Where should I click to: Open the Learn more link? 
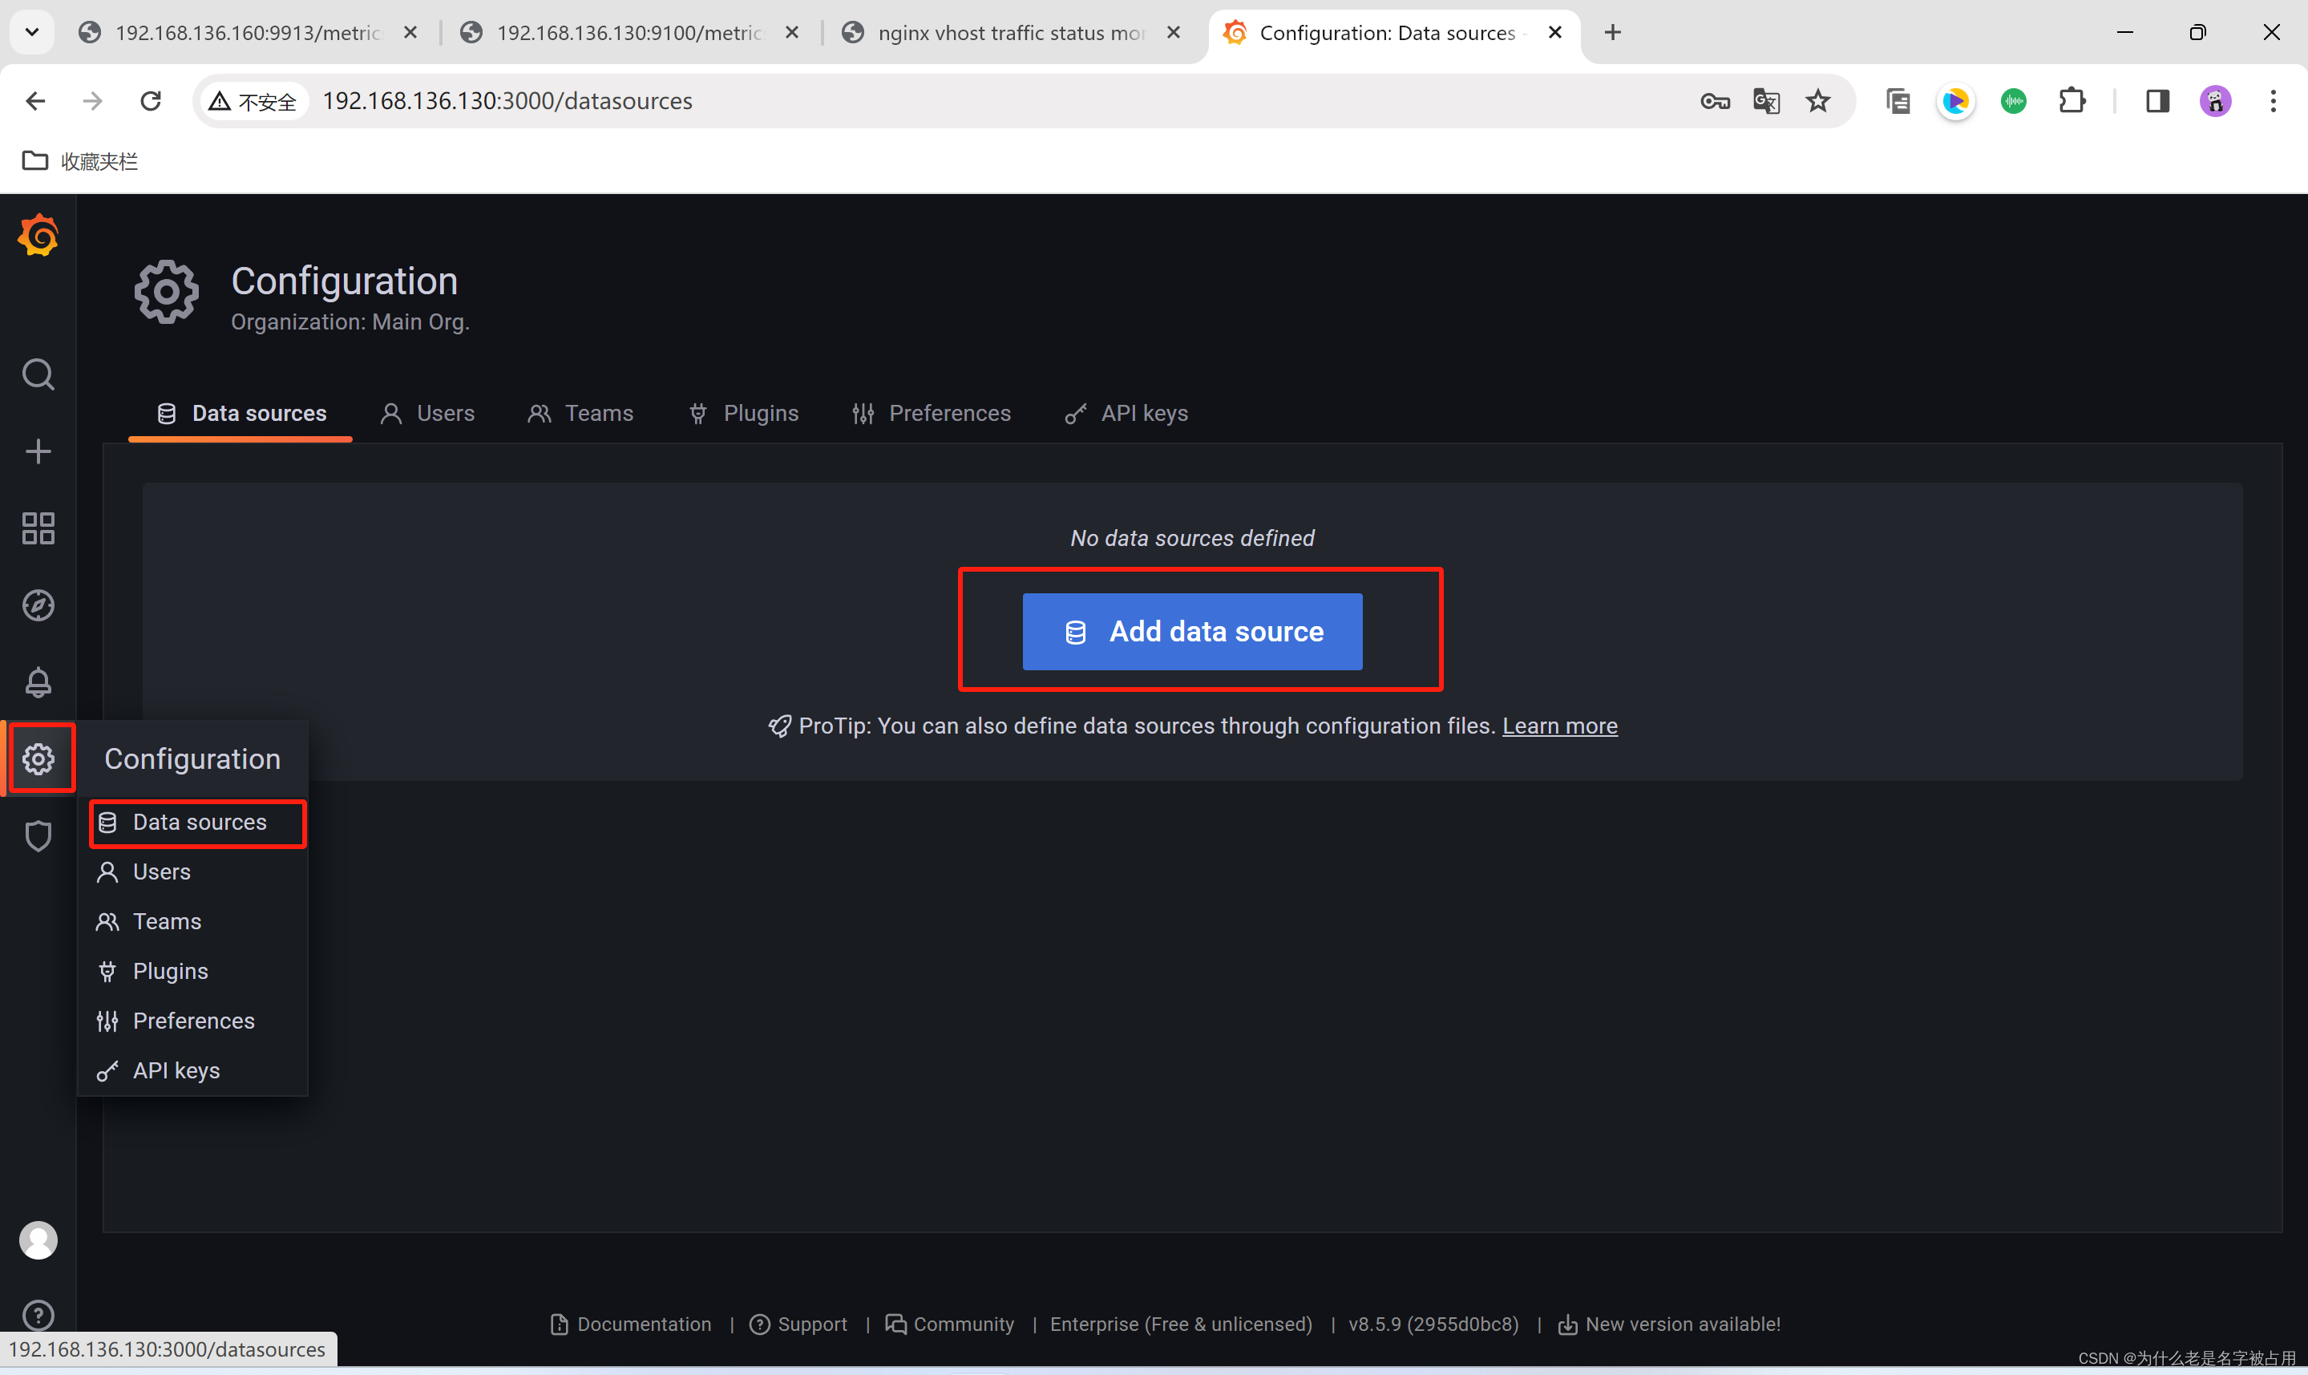(1560, 726)
